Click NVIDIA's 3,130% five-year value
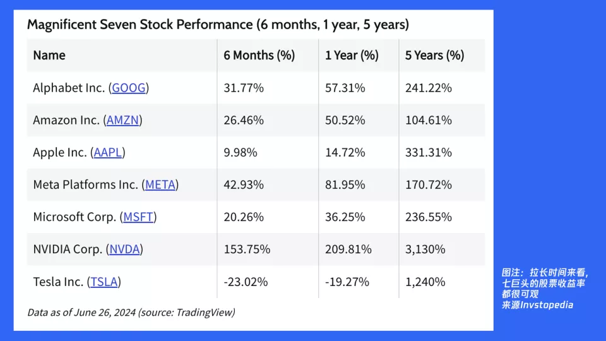Screen dimensions: 606x341 [x=425, y=249]
